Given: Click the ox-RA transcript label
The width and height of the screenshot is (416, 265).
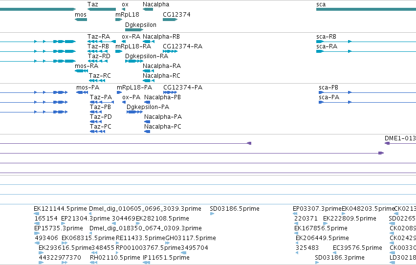Looking at the screenshot, I should pyautogui.click(x=131, y=37).
